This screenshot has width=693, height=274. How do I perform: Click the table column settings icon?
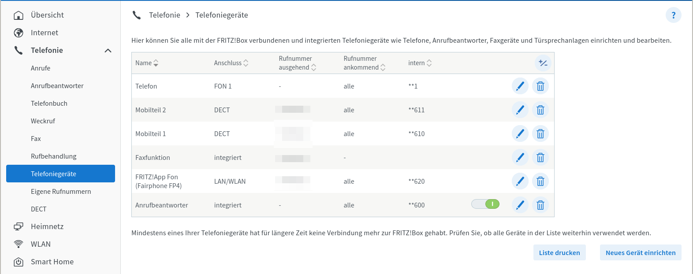click(543, 63)
